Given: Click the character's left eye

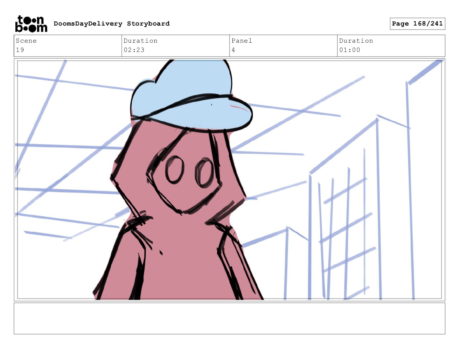Looking at the screenshot, I should [x=174, y=170].
